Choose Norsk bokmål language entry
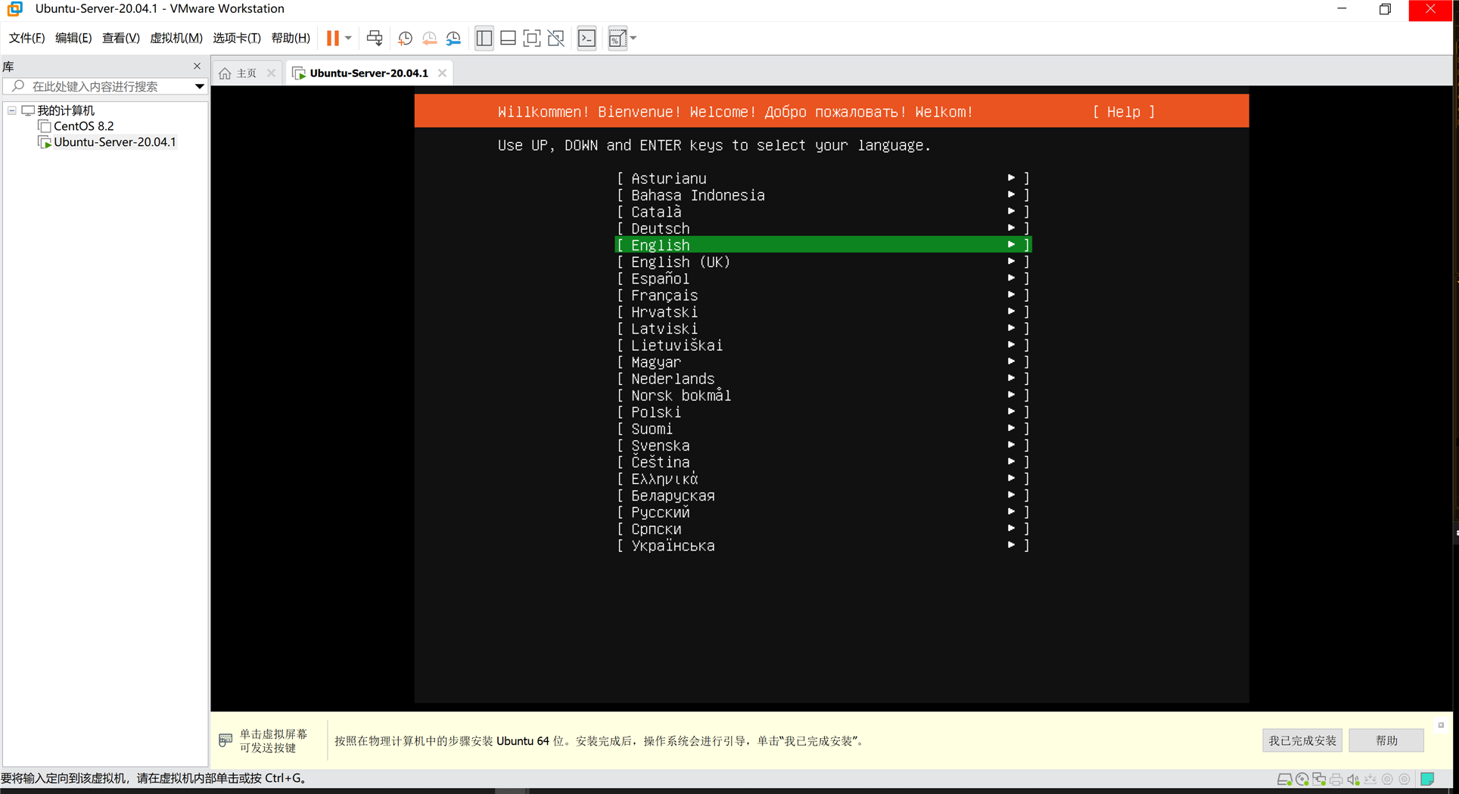Viewport: 1459px width, 794px height. [823, 395]
